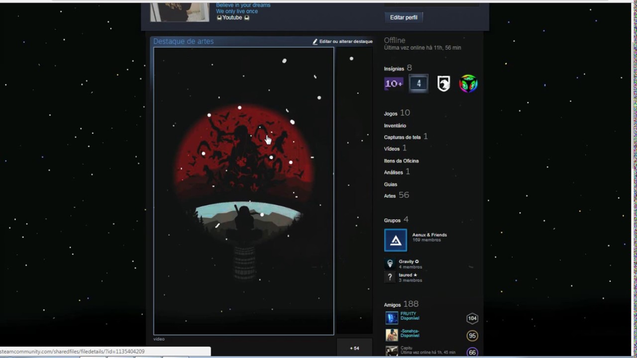
Task: Open the Grupos list heading
Action: click(392, 220)
